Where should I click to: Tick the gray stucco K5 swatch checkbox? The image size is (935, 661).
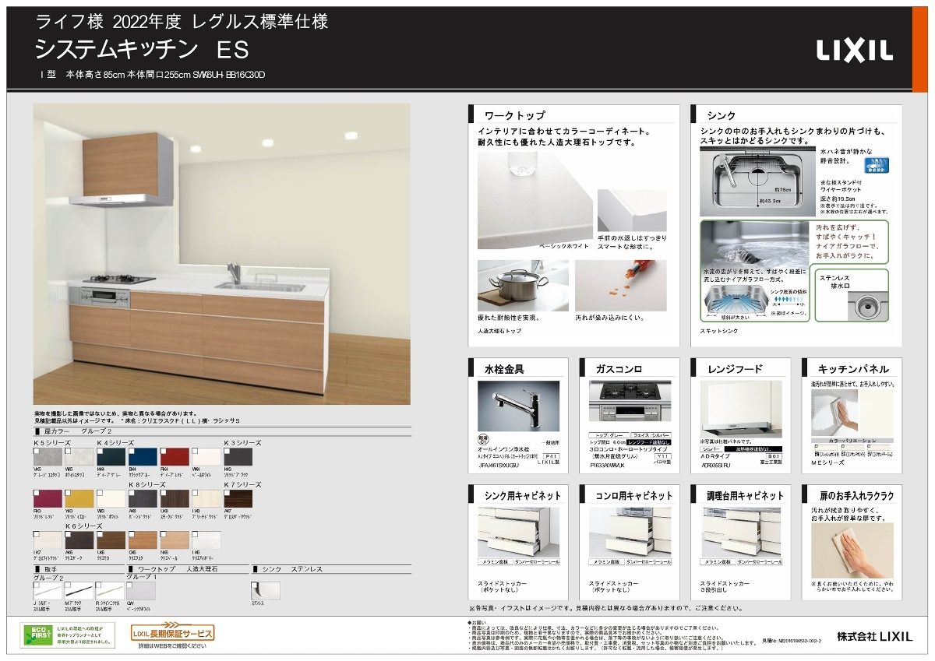click(x=37, y=451)
